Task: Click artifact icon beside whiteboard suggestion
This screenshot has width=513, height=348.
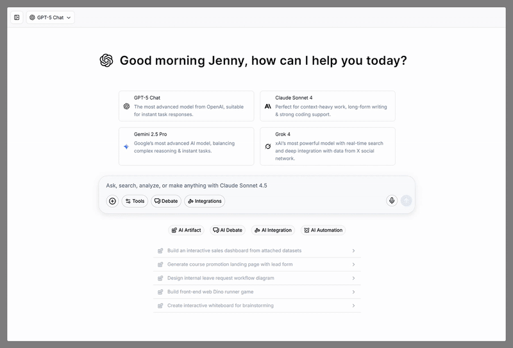Action: pyautogui.click(x=160, y=306)
